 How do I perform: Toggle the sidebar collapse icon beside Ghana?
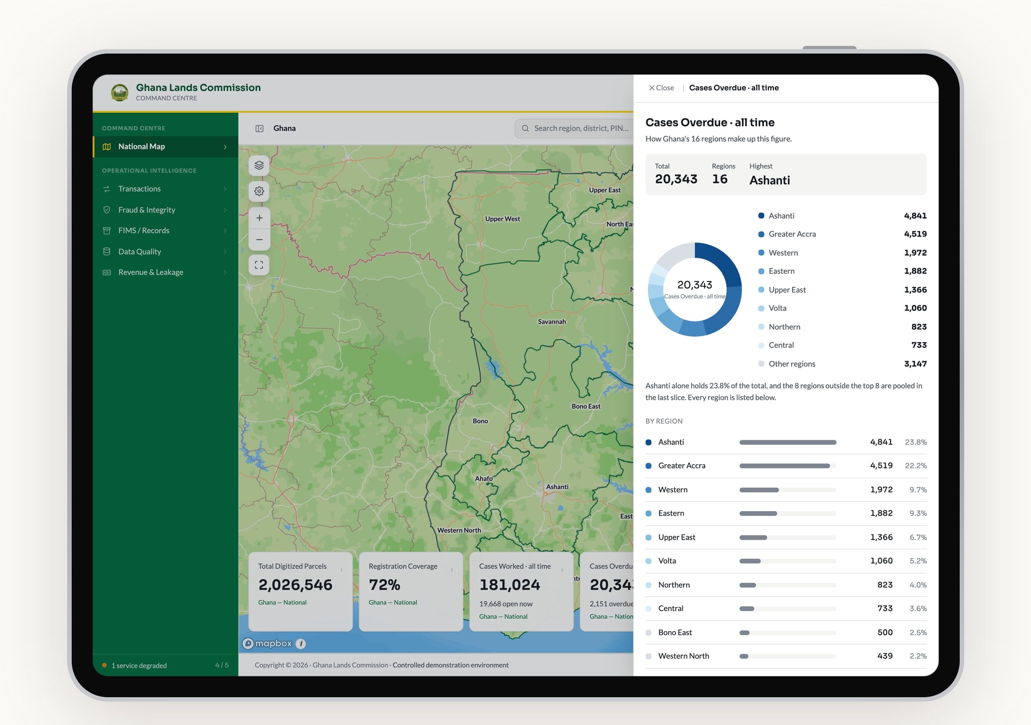click(259, 128)
